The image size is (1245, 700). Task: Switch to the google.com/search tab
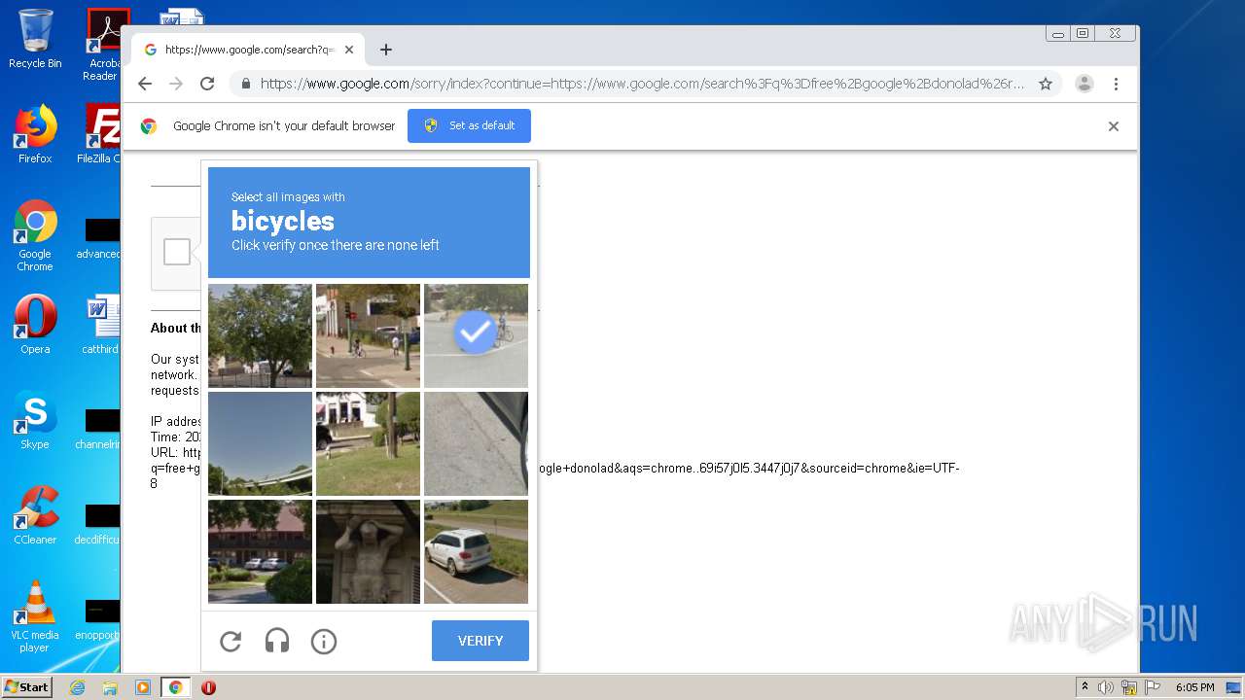[248, 50]
